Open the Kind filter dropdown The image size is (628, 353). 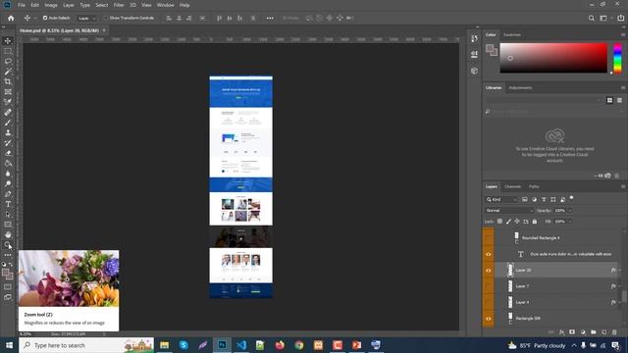click(501, 199)
